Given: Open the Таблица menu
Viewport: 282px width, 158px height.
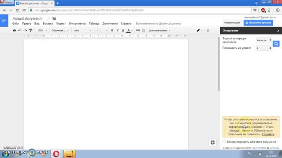Looking at the screenshot, I should (x=94, y=23).
